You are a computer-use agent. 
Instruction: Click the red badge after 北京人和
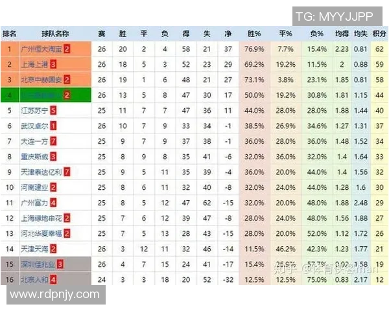[x=53, y=279]
